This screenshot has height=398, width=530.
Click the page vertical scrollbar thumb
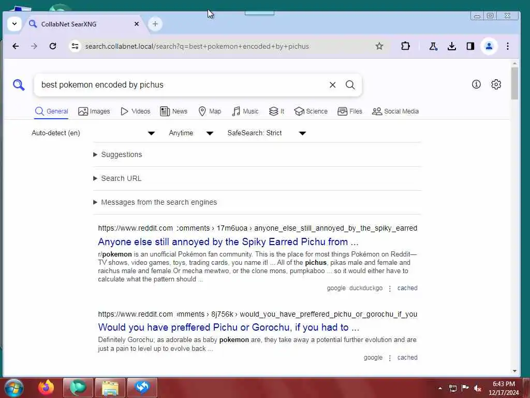(x=514, y=83)
